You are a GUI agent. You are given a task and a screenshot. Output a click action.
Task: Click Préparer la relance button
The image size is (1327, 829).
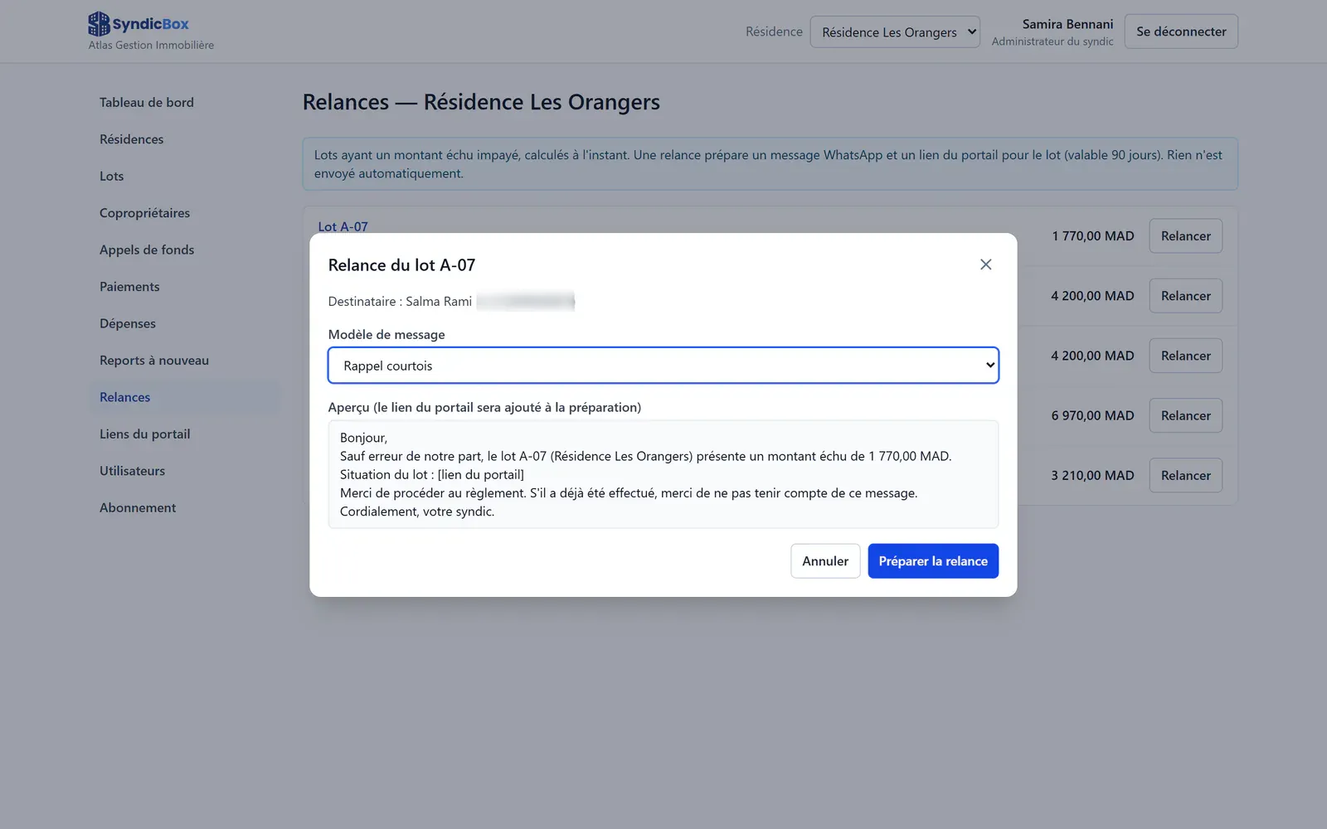[x=933, y=561]
